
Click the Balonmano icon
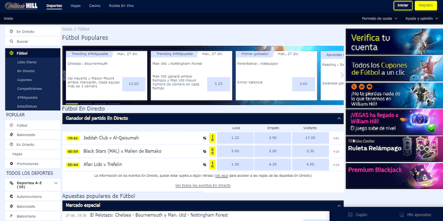click(x=11, y=215)
